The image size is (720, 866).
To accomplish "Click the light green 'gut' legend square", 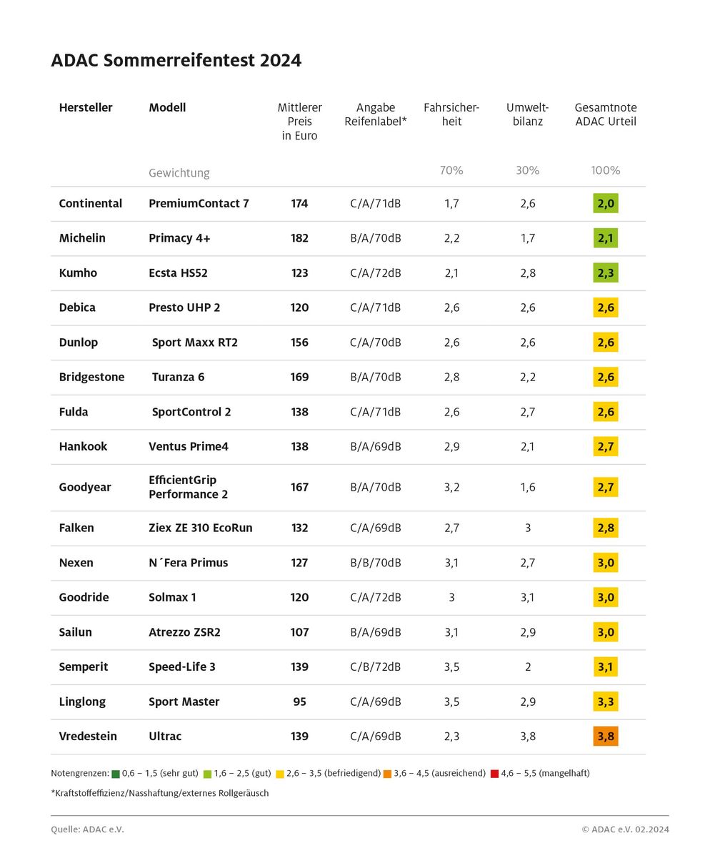I will tap(207, 774).
